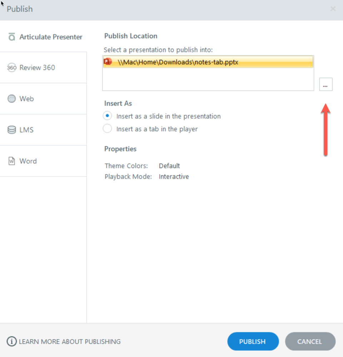
Task: Select Insert as a tab in player
Action: [x=107, y=129]
